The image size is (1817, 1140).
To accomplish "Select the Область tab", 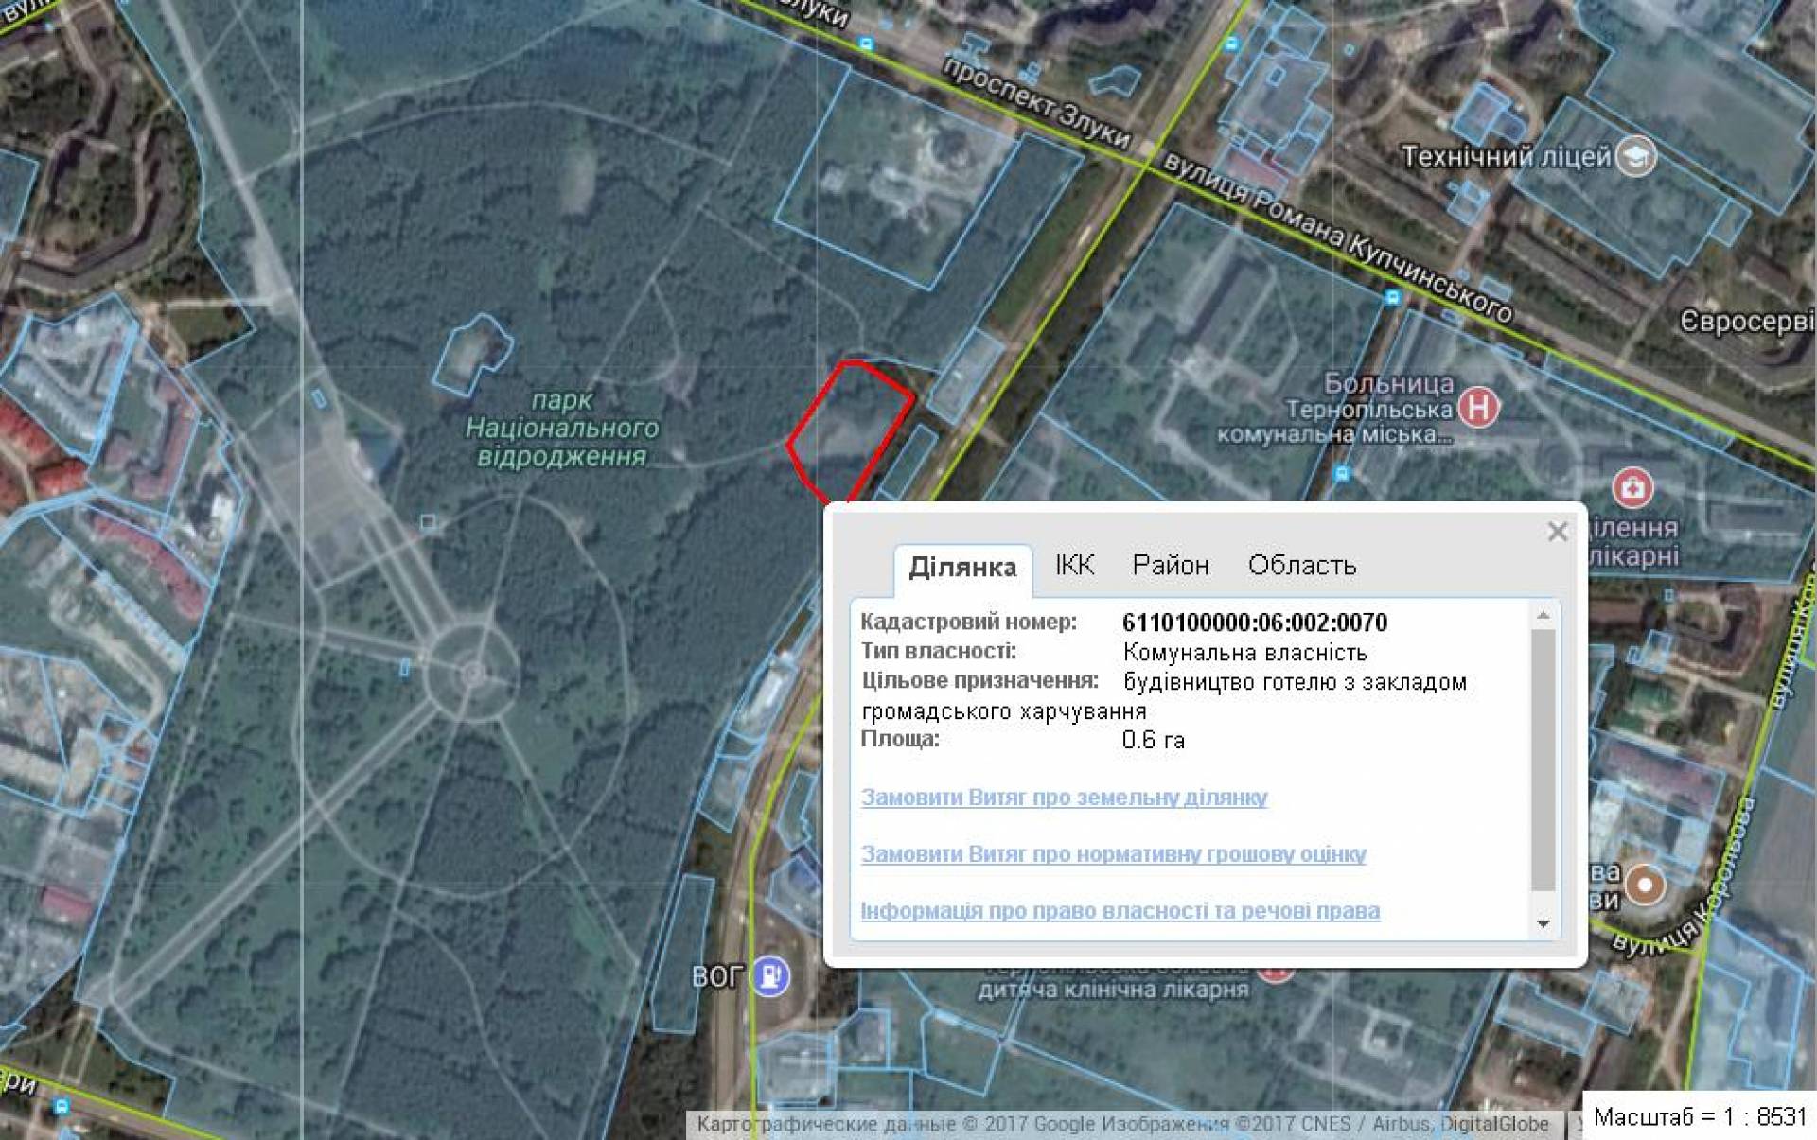I will [1301, 566].
